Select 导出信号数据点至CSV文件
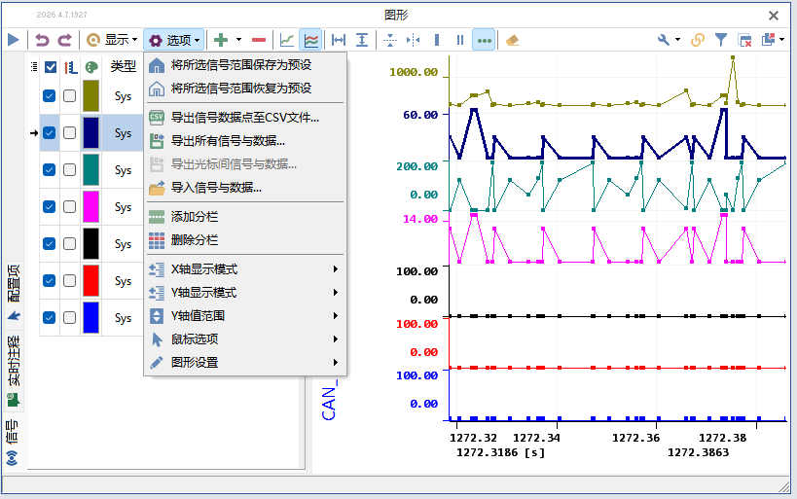This screenshot has width=797, height=499. (x=245, y=118)
